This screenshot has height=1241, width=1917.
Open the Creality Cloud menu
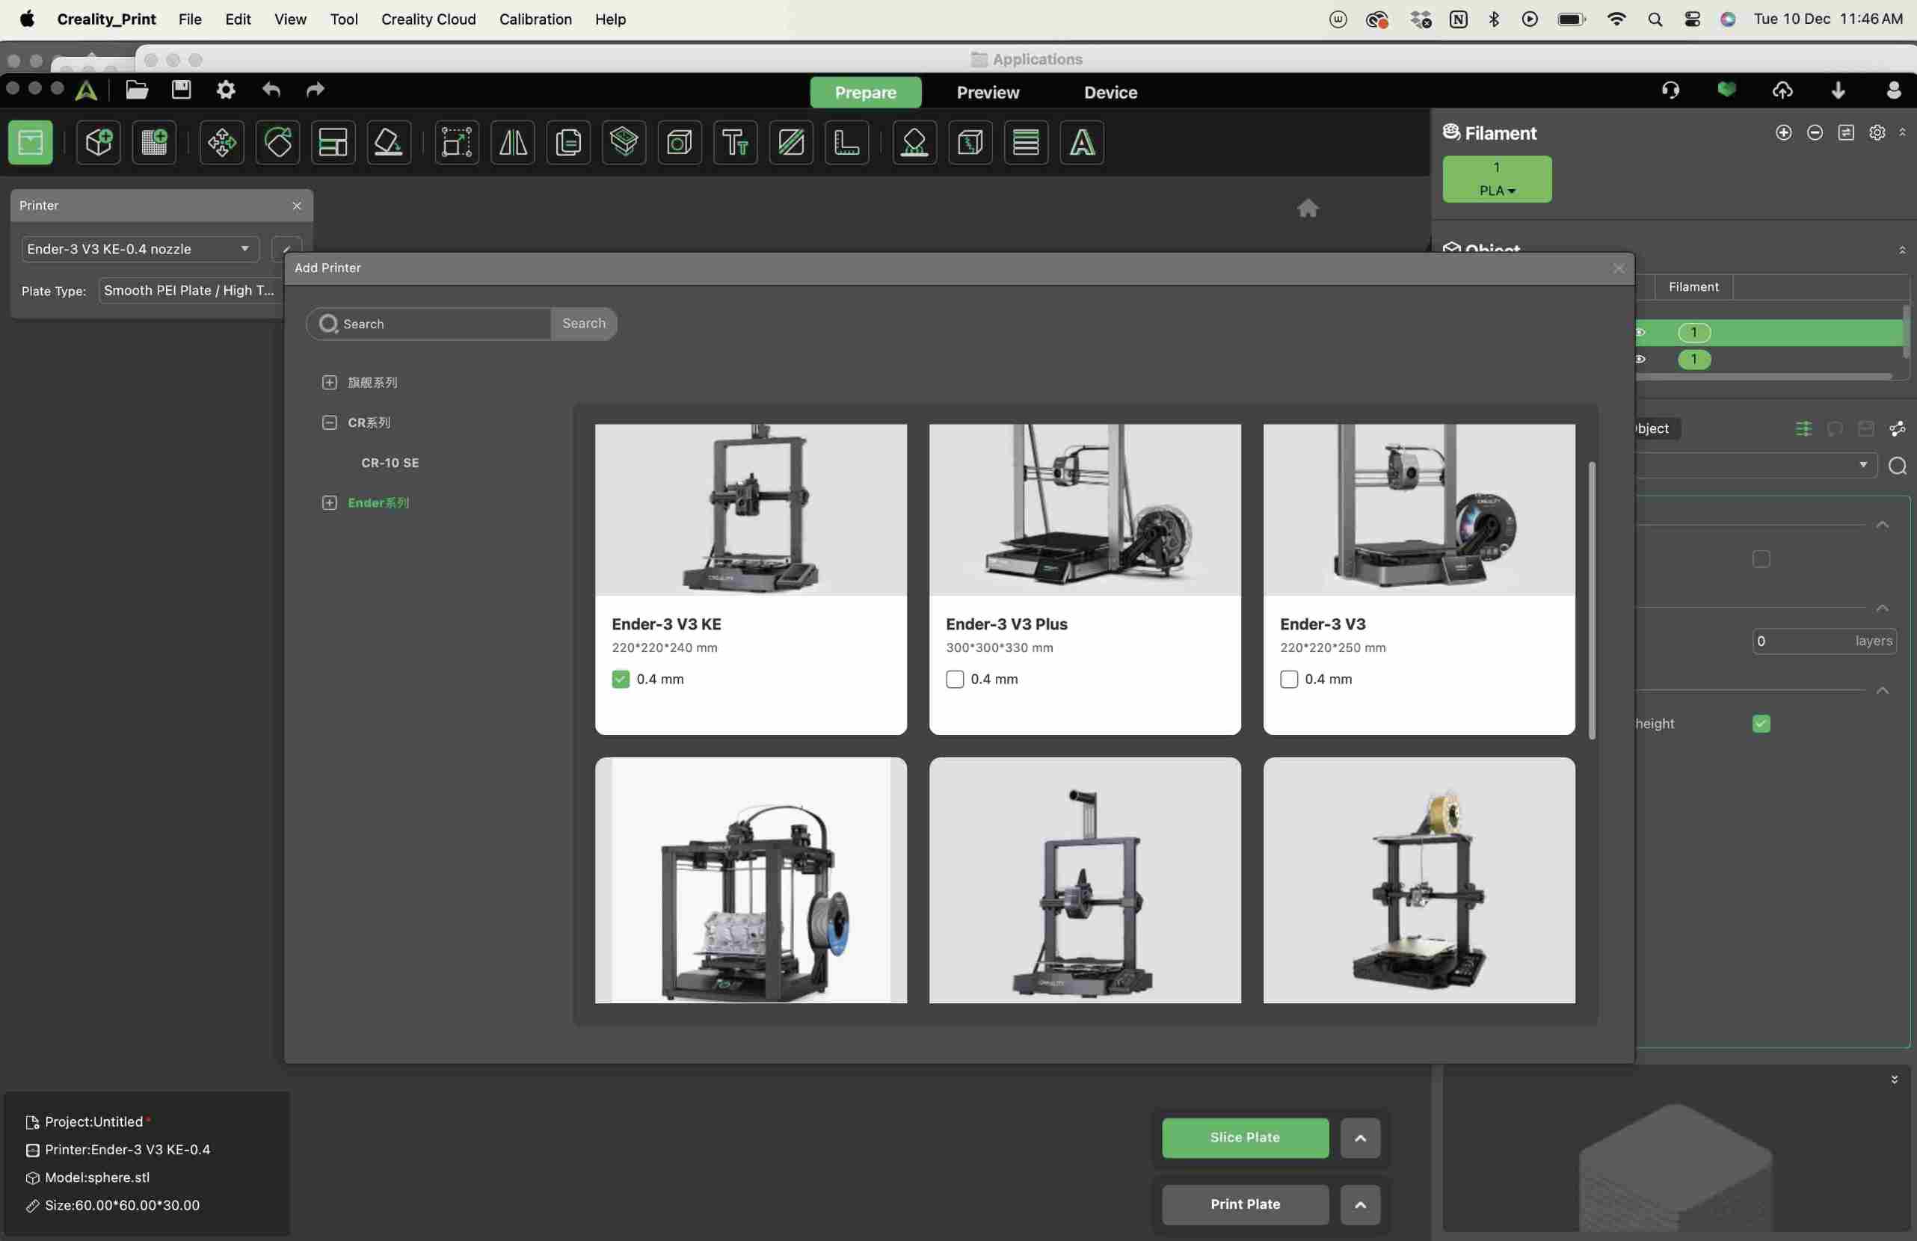coord(428,19)
